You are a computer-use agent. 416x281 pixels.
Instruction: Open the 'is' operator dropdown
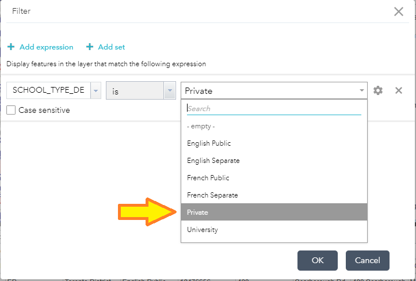click(x=169, y=91)
